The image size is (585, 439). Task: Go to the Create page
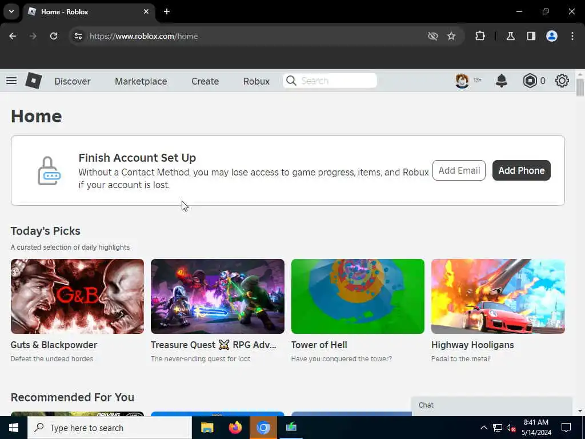(205, 81)
